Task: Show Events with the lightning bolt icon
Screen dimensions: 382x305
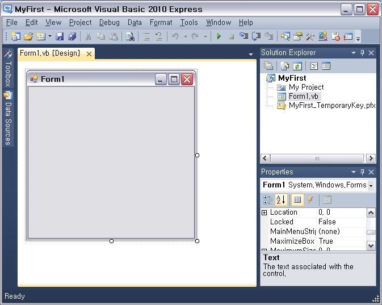Action: coord(310,200)
